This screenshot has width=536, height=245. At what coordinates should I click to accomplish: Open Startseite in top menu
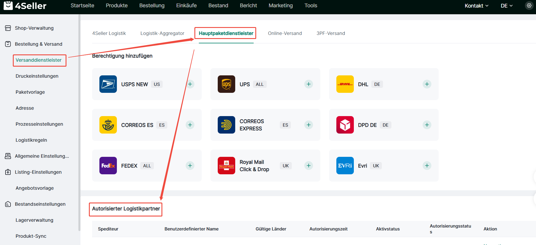pos(82,6)
